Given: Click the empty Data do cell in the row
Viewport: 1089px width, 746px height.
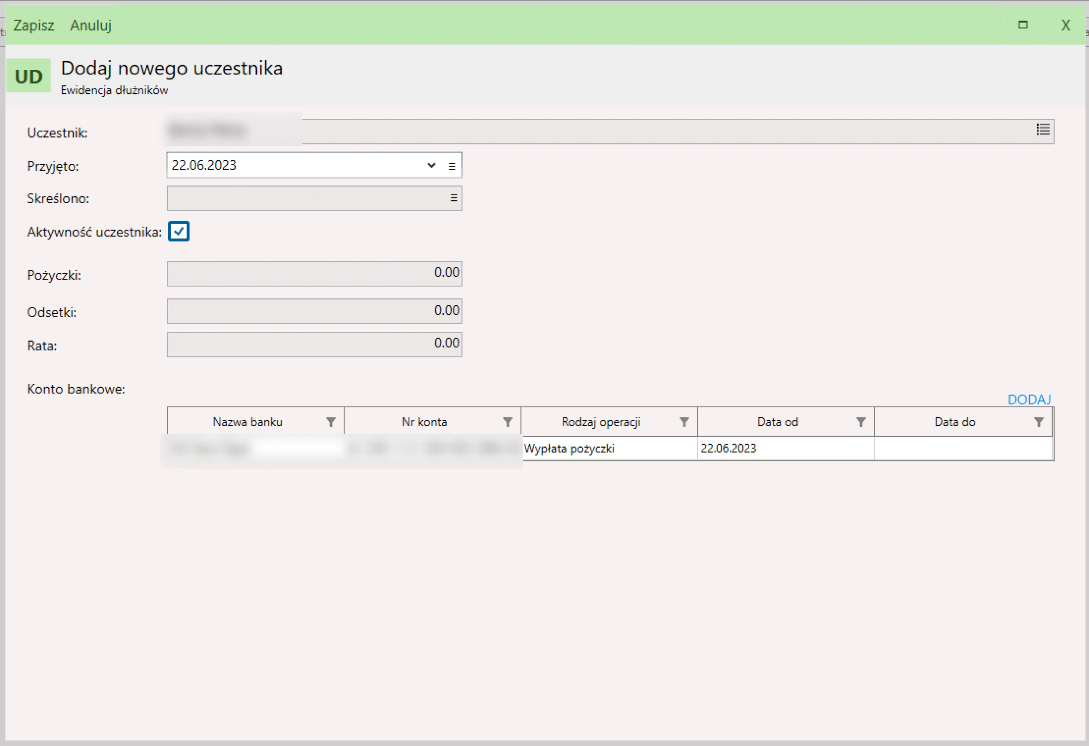Looking at the screenshot, I should pyautogui.click(x=964, y=449).
